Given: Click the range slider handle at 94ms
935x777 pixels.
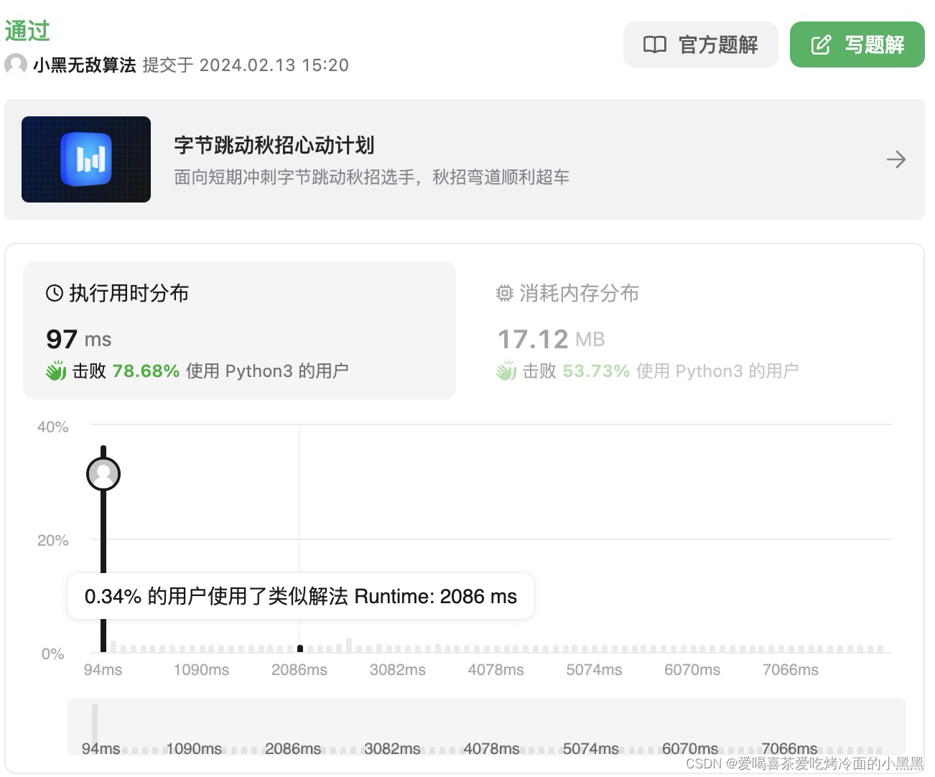Looking at the screenshot, I should tap(95, 727).
